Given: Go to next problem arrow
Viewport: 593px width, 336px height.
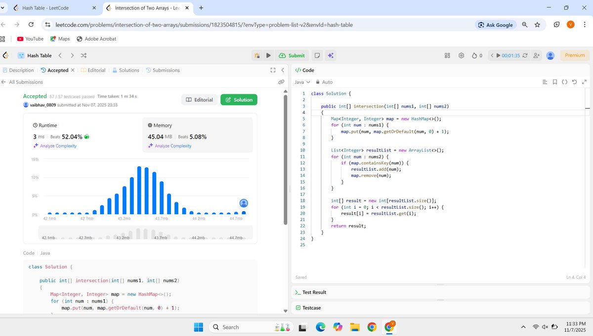Looking at the screenshot, I should [x=72, y=56].
